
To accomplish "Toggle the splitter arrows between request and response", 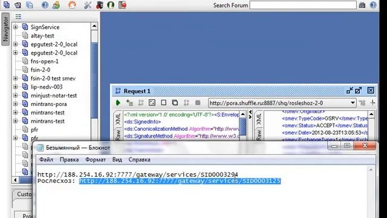I will [x=250, y=114].
